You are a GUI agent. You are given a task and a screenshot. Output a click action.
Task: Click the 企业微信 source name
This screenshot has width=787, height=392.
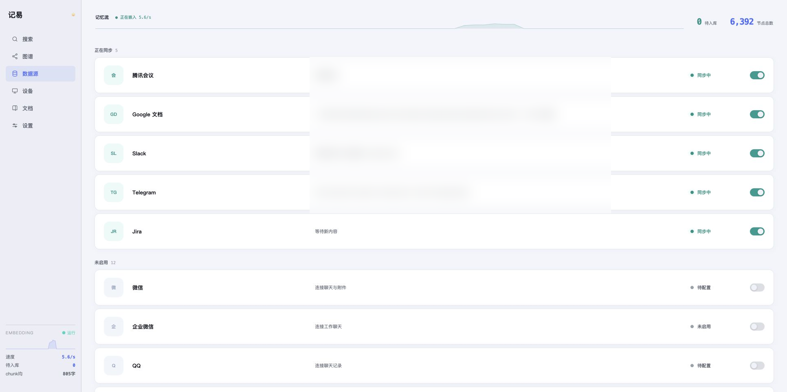143,327
